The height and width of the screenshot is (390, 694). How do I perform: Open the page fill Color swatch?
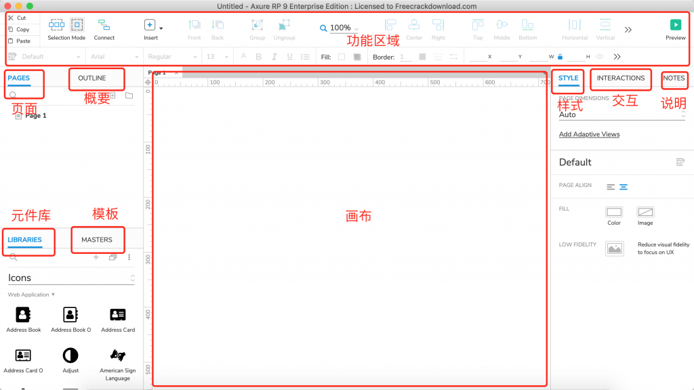tap(614, 213)
